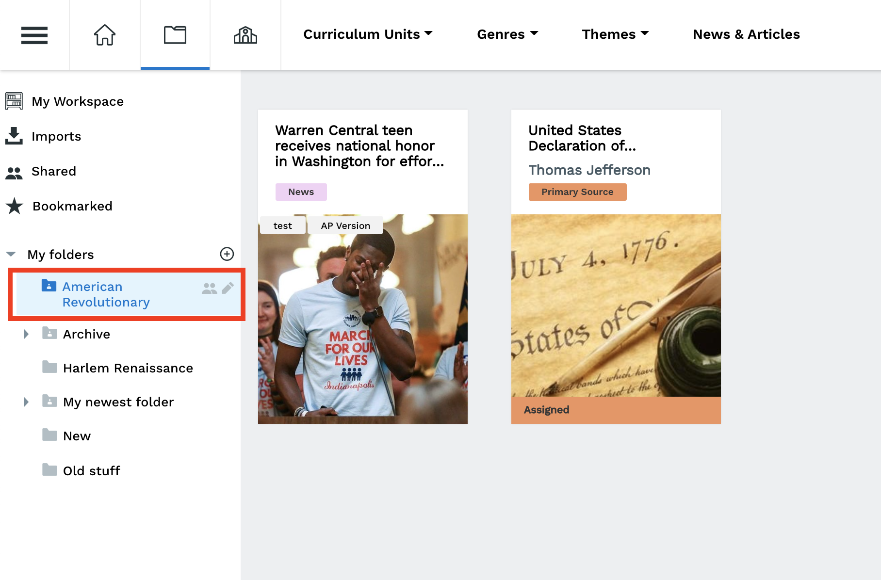Expand the Archive folder
Image resolution: width=881 pixels, height=580 pixels.
tap(26, 334)
